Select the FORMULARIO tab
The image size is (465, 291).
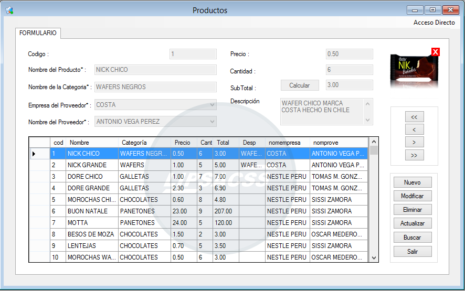(x=38, y=33)
